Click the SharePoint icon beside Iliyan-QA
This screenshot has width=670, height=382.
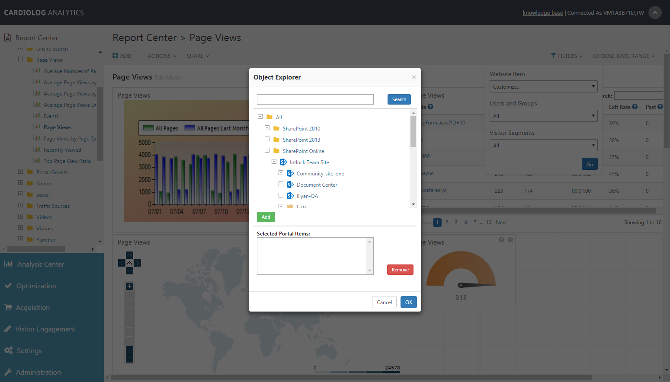click(x=290, y=196)
